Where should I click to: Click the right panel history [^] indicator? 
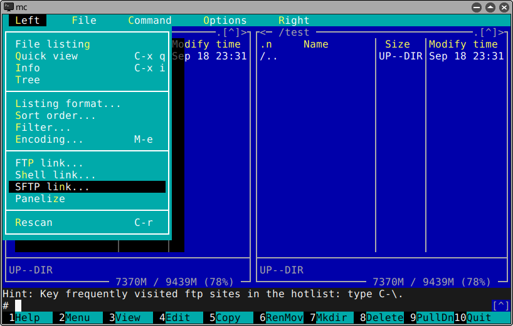coord(488,33)
